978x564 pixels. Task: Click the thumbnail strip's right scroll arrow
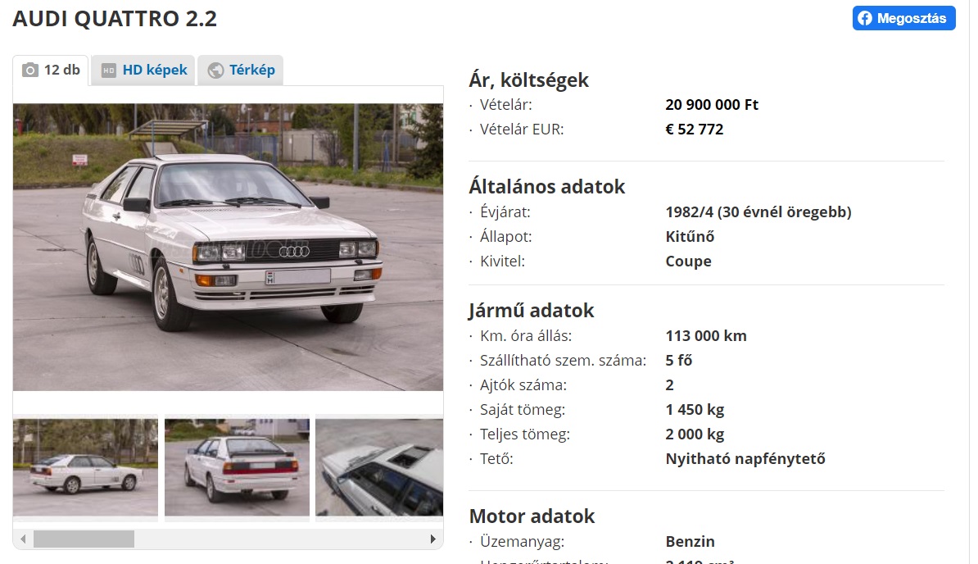(432, 539)
